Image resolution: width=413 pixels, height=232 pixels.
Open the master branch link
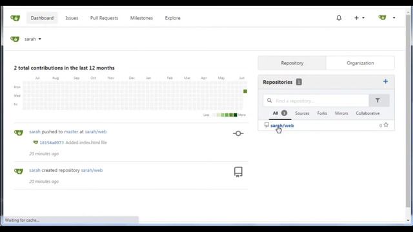tap(71, 131)
